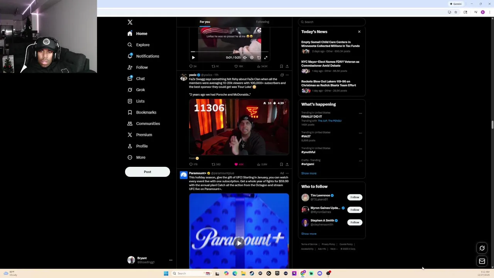Play the Paramount+ ad video
This screenshot has width=494, height=278.
pos(239,243)
